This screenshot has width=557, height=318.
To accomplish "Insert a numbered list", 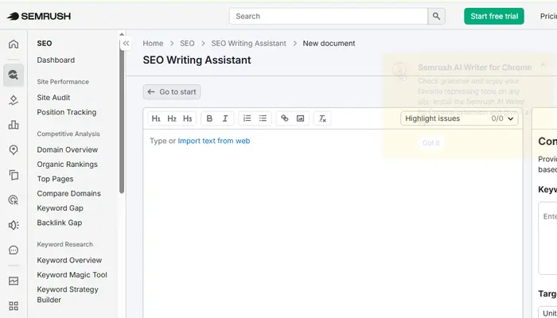I will [x=247, y=118].
